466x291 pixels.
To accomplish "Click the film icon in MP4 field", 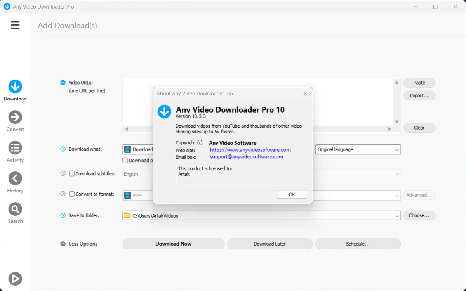I will (127, 195).
